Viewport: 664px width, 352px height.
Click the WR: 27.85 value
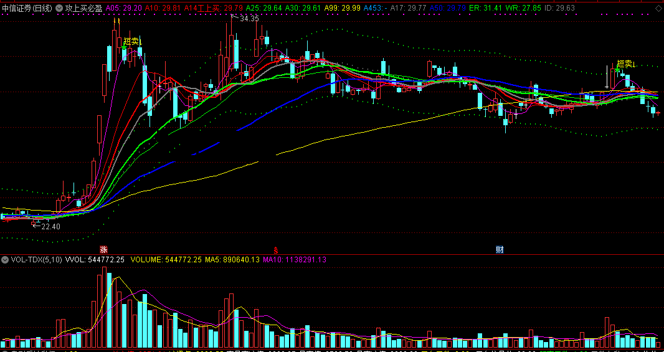pos(524,7)
